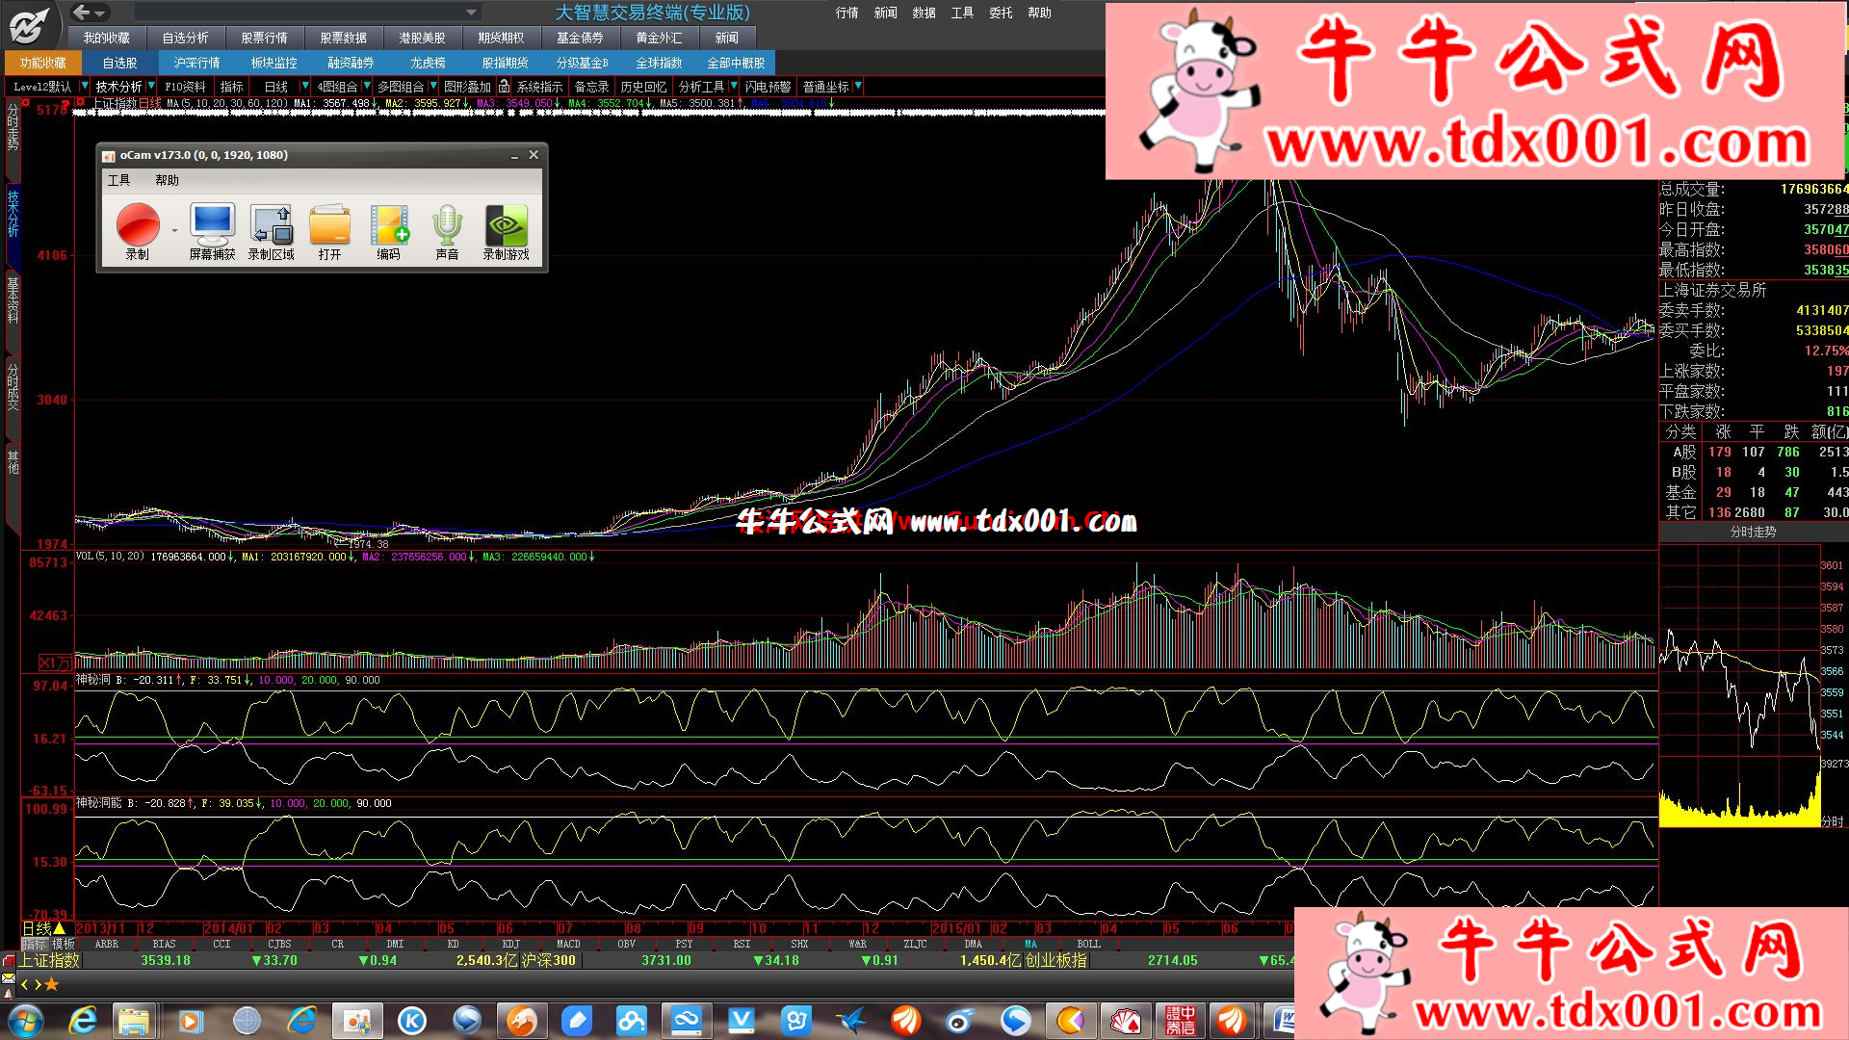Click the back arrow navigation button

click(x=82, y=12)
